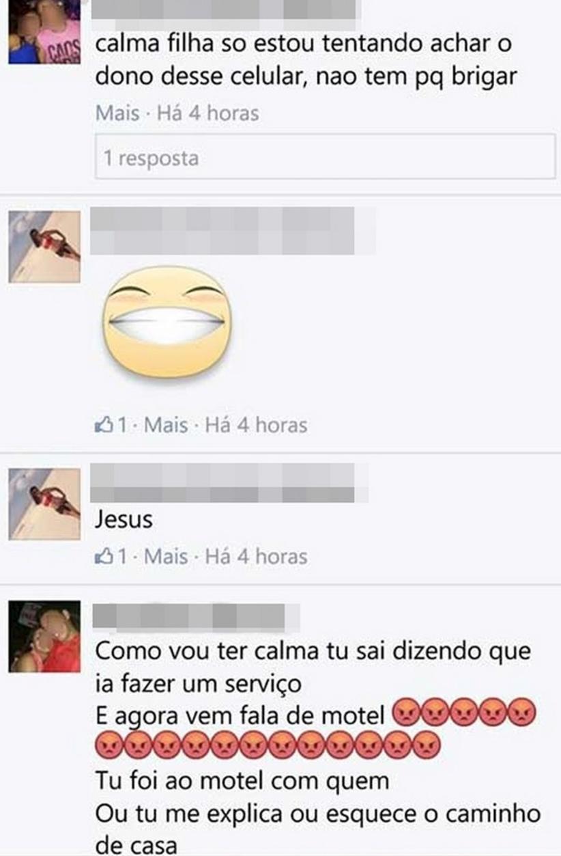Click the like thumb under the grinning sticker
Viewport: 561px width, 856px height.
click(102, 425)
